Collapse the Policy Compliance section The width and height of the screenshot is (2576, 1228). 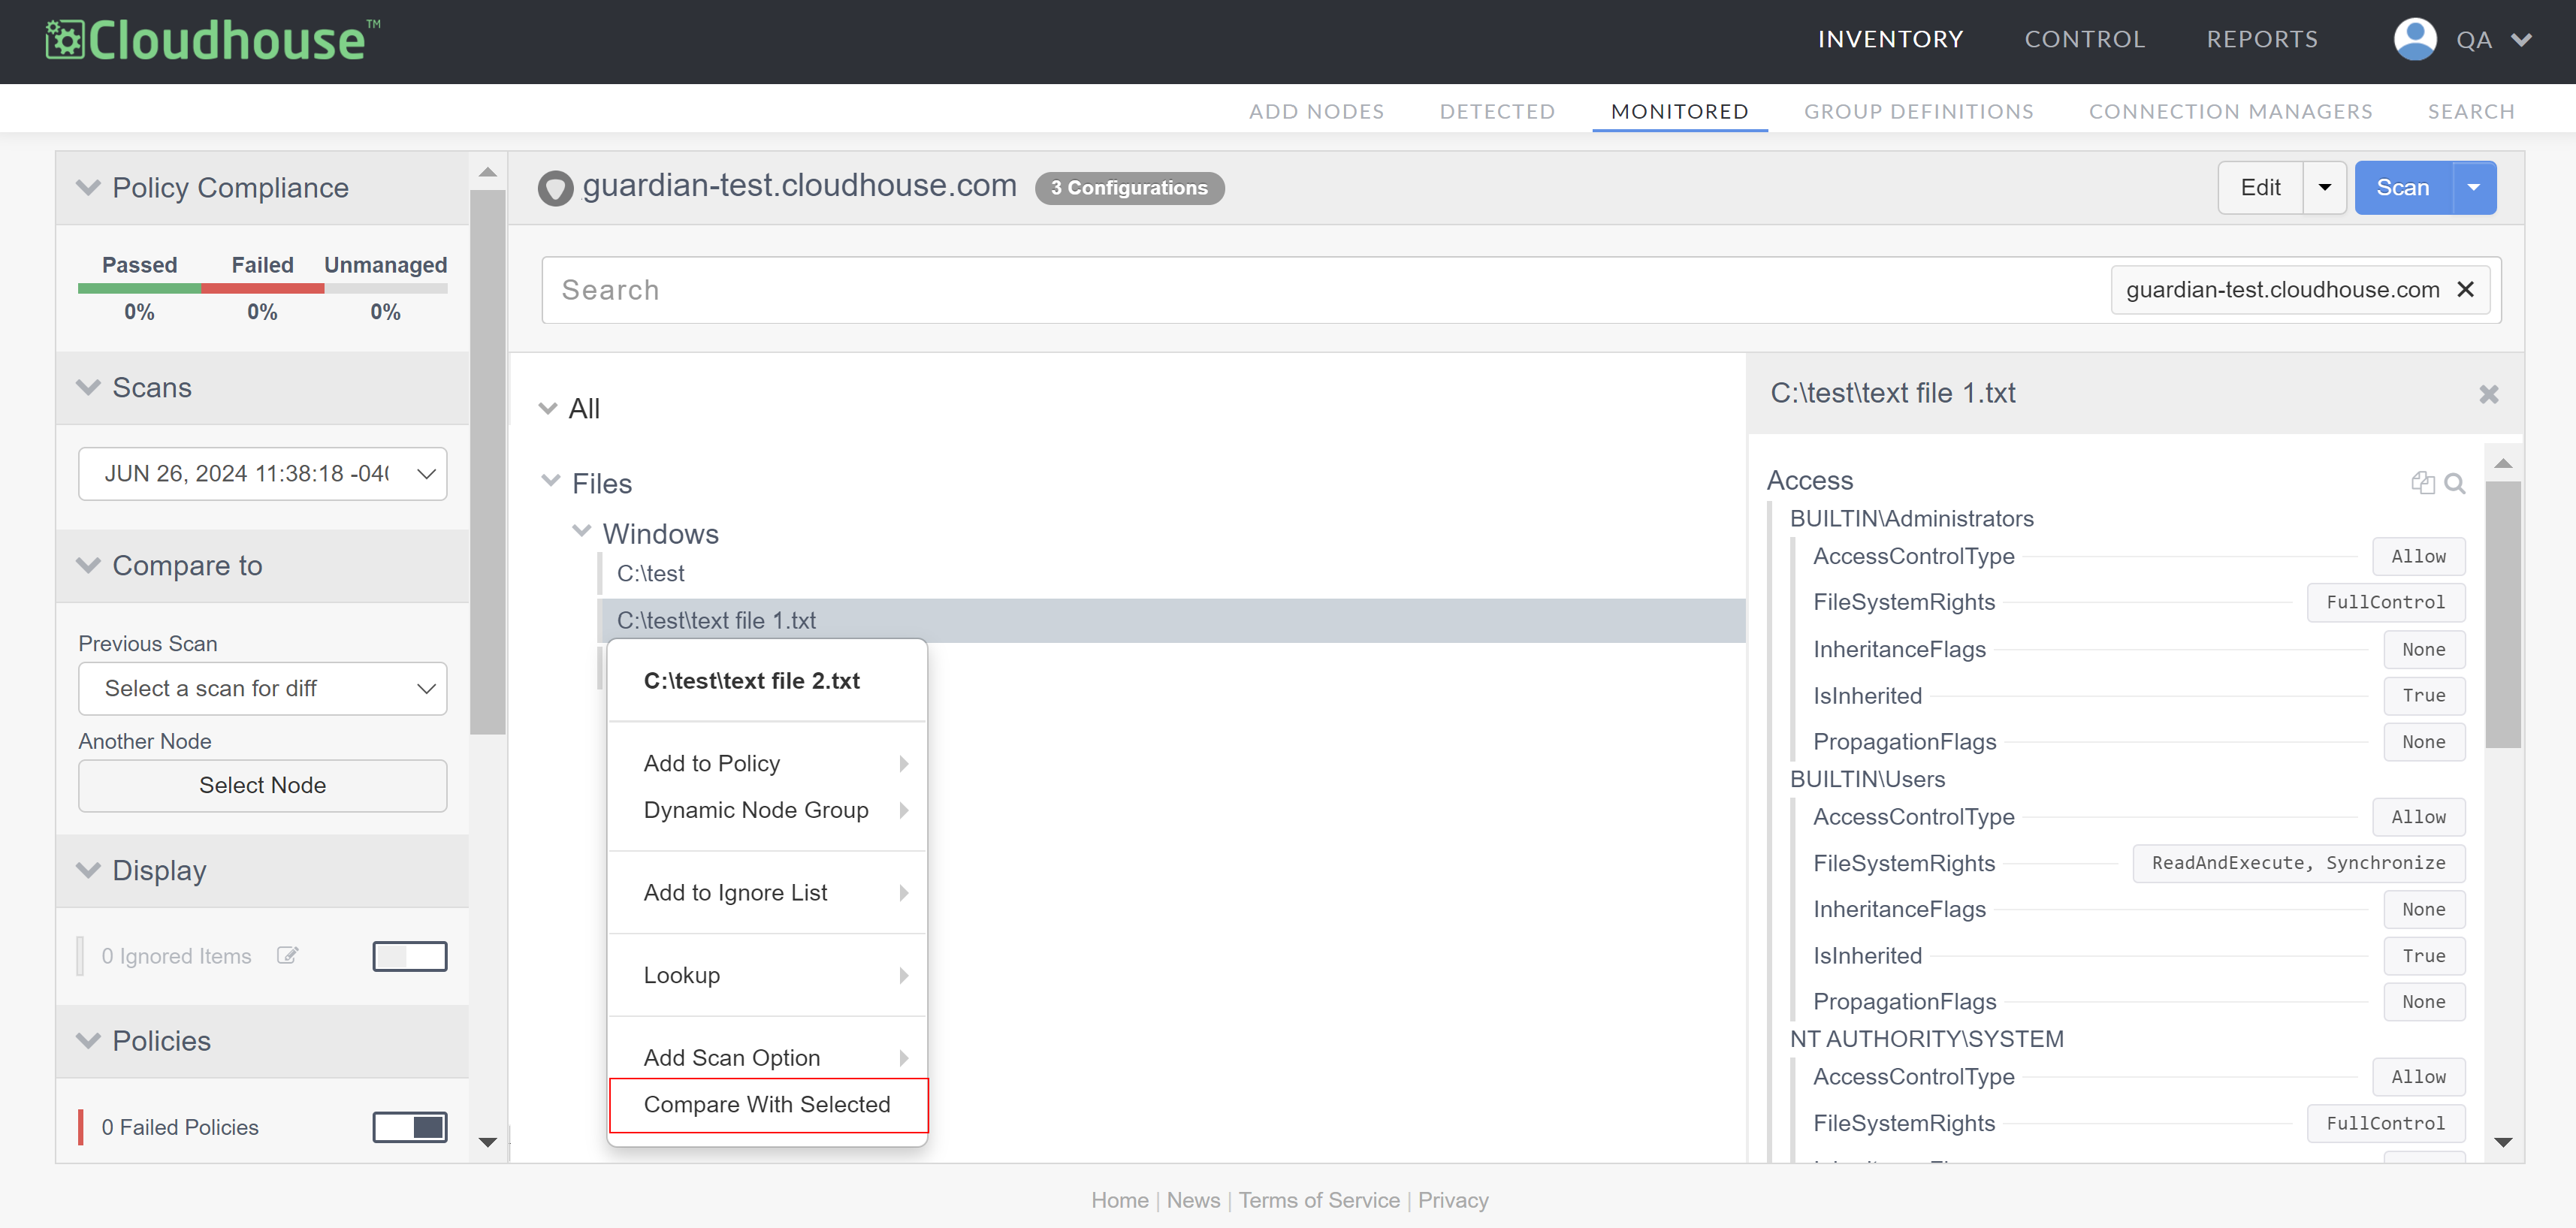(89, 188)
